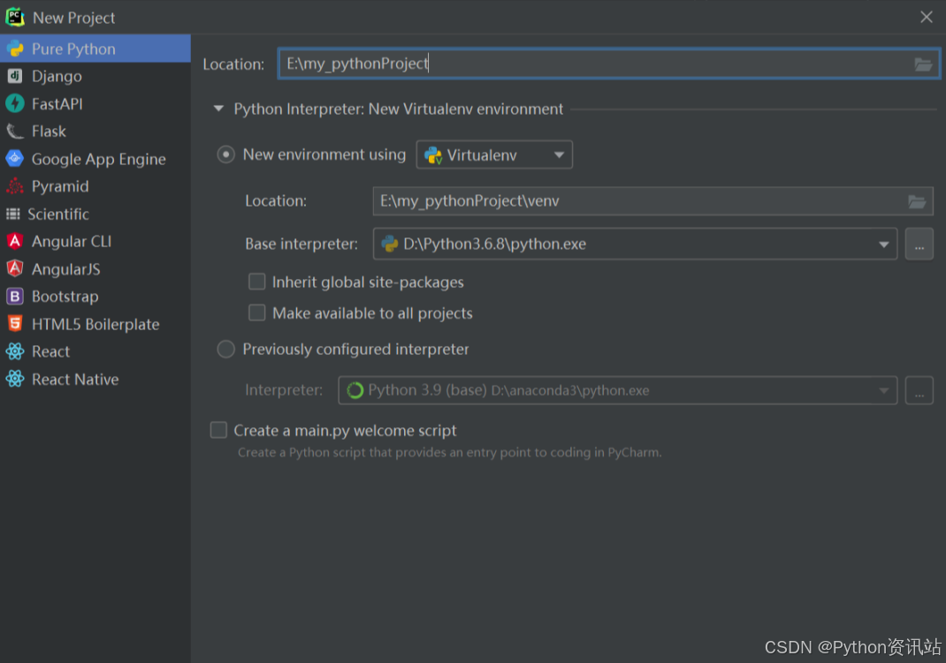
Task: Click the Pyramid framework icon
Action: pos(15,186)
